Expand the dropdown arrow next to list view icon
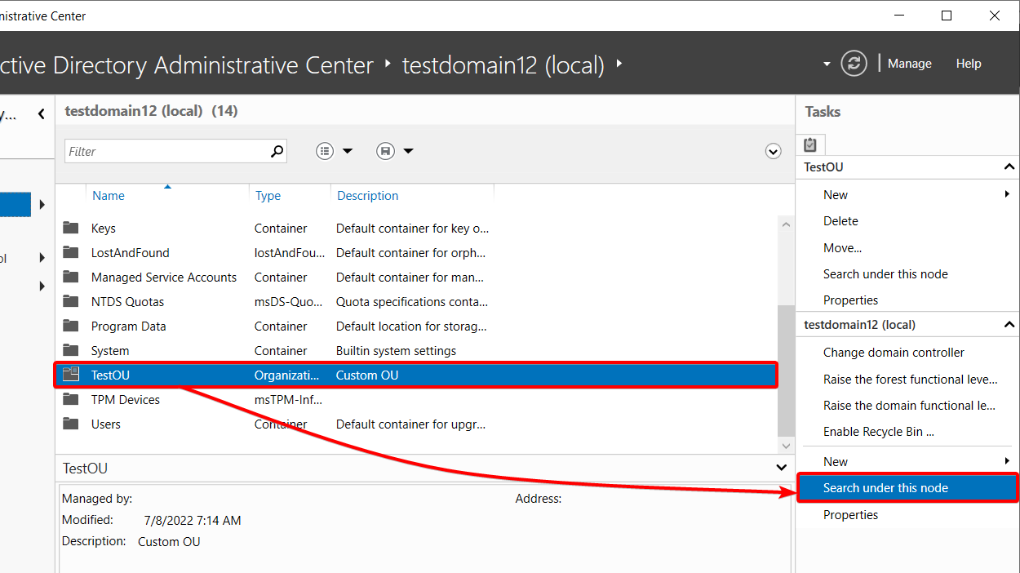 click(x=348, y=151)
